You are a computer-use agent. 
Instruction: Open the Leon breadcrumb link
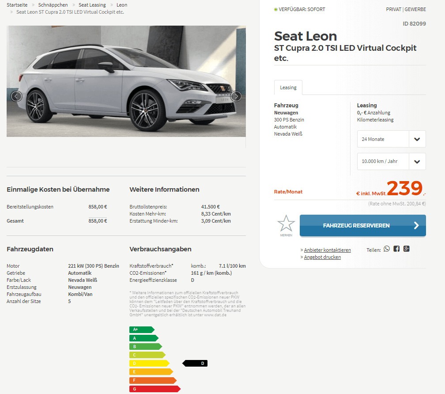click(x=122, y=5)
